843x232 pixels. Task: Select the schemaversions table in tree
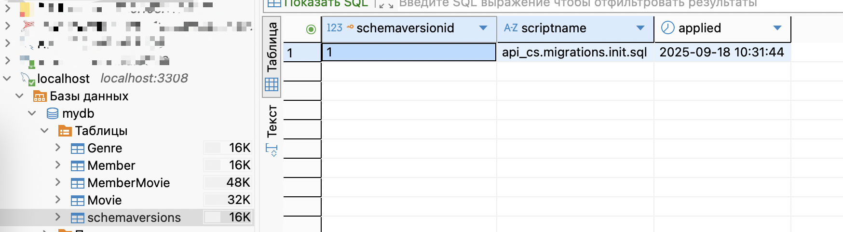134,218
